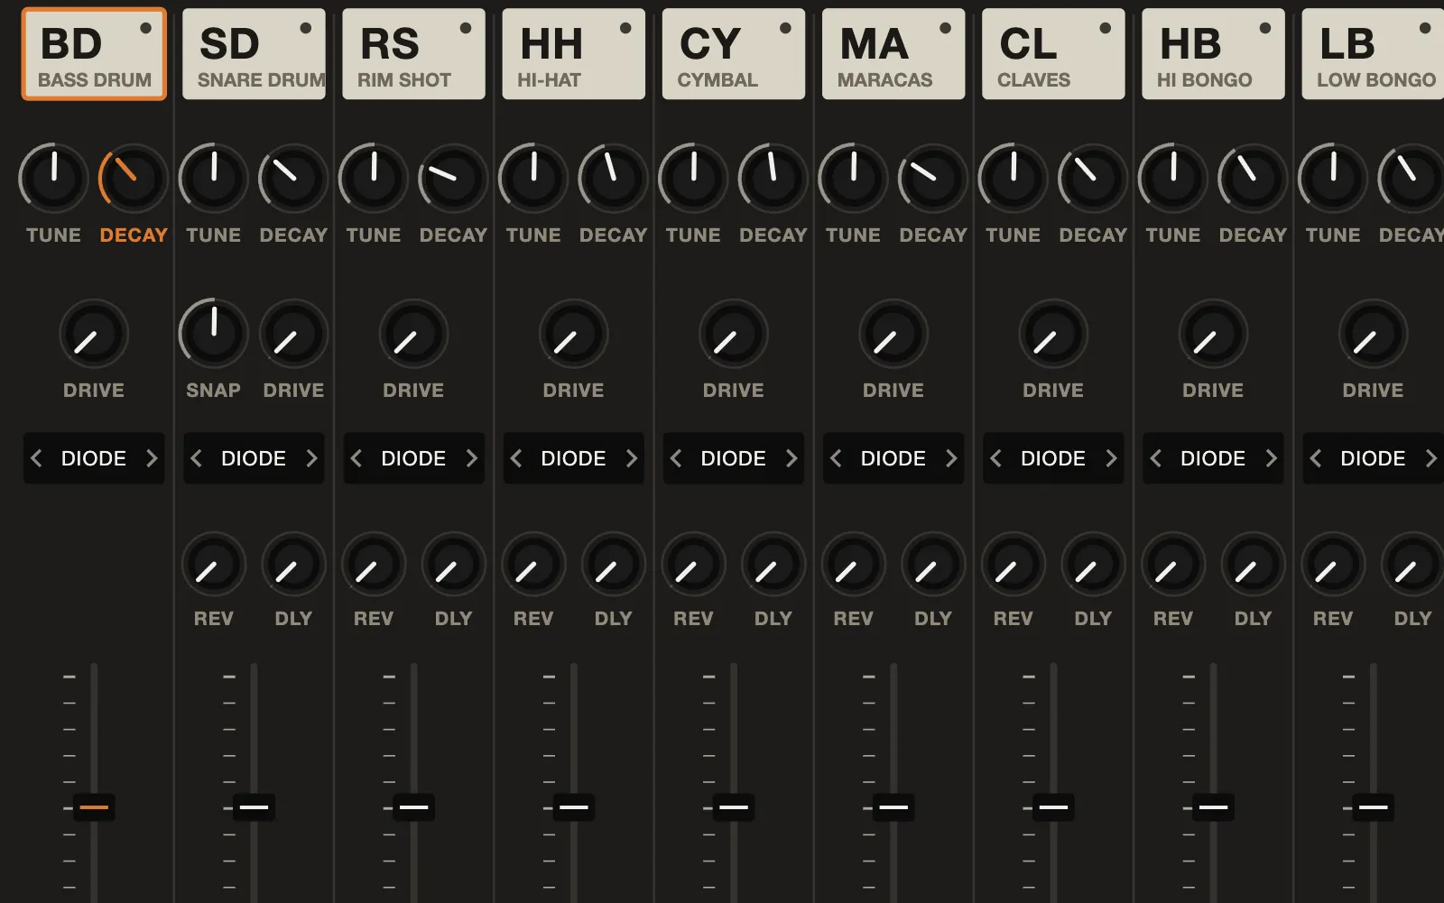This screenshot has width=1444, height=903.
Task: Click the Hi-Hat DRIVE knob
Action: tap(573, 334)
